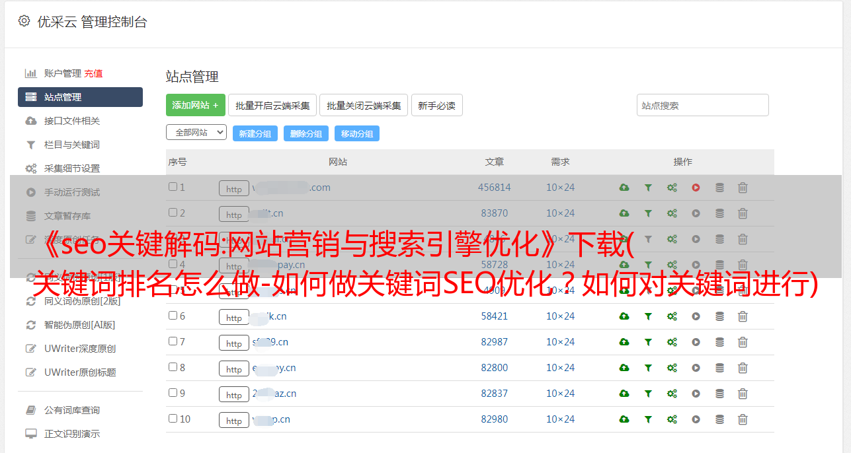Click the trash icon in row 10
Image resolution: width=851 pixels, height=453 pixels.
coord(743,419)
